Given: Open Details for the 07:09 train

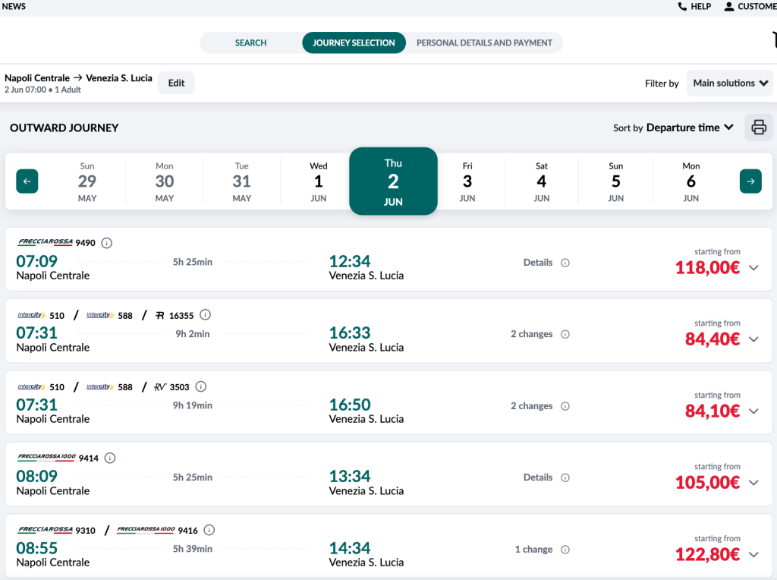Looking at the screenshot, I should (x=538, y=263).
